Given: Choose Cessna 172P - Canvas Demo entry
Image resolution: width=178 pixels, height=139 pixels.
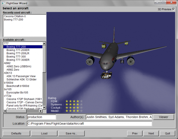Looking at the screenshot, I should pyautogui.click(x=24, y=102).
